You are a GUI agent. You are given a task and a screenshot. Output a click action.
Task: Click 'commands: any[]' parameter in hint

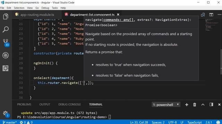click(x=118, y=20)
